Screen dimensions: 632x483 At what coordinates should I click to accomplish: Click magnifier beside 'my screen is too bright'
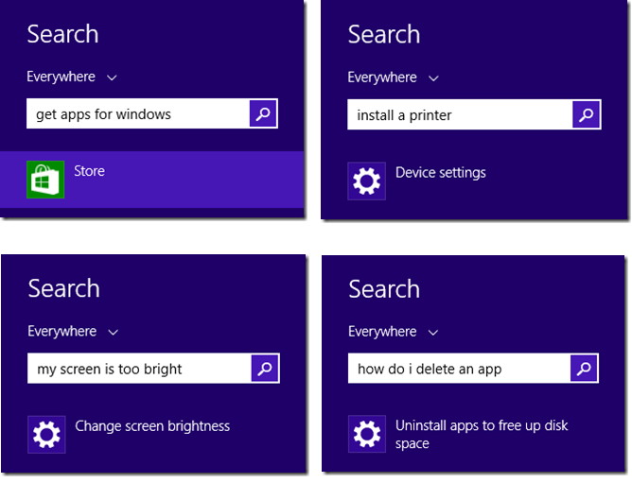[265, 369]
